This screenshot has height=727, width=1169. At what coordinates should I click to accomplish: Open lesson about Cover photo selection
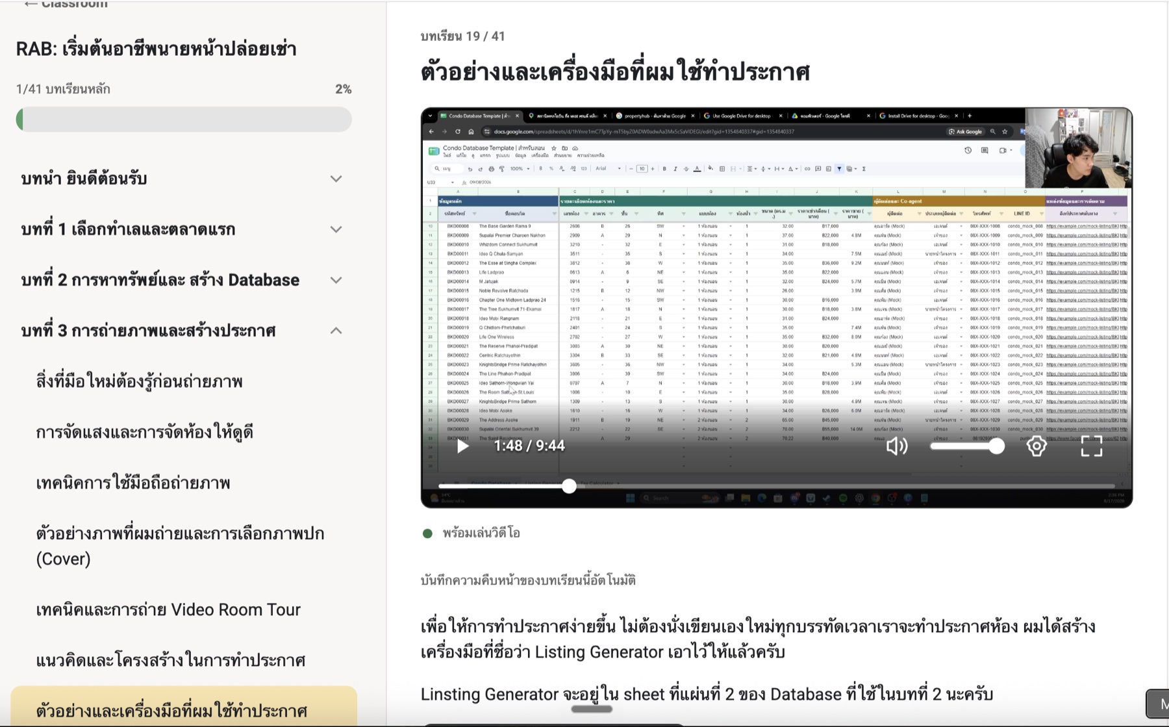click(180, 546)
